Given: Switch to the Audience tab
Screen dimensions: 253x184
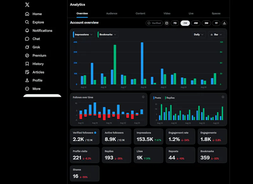Looking at the screenshot, I should [112, 14].
